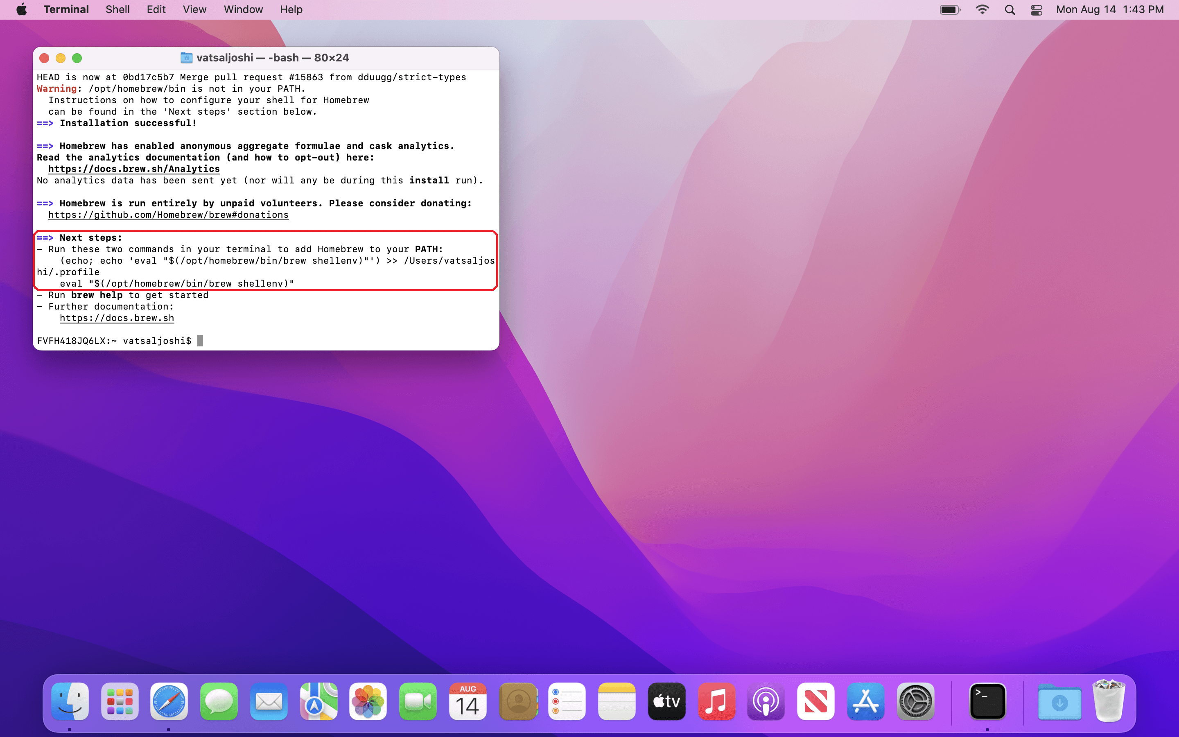
Task: Open the View menu
Action: (x=194, y=10)
